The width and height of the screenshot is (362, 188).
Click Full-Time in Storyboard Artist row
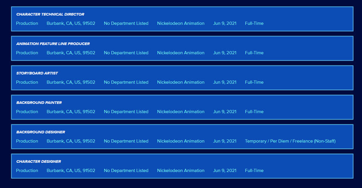click(254, 82)
